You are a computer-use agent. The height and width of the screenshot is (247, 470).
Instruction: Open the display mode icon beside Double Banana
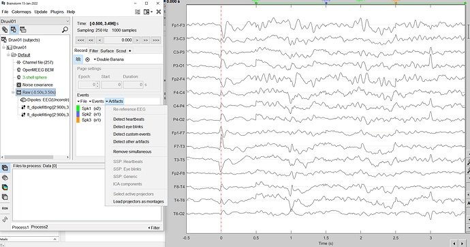tap(87, 59)
